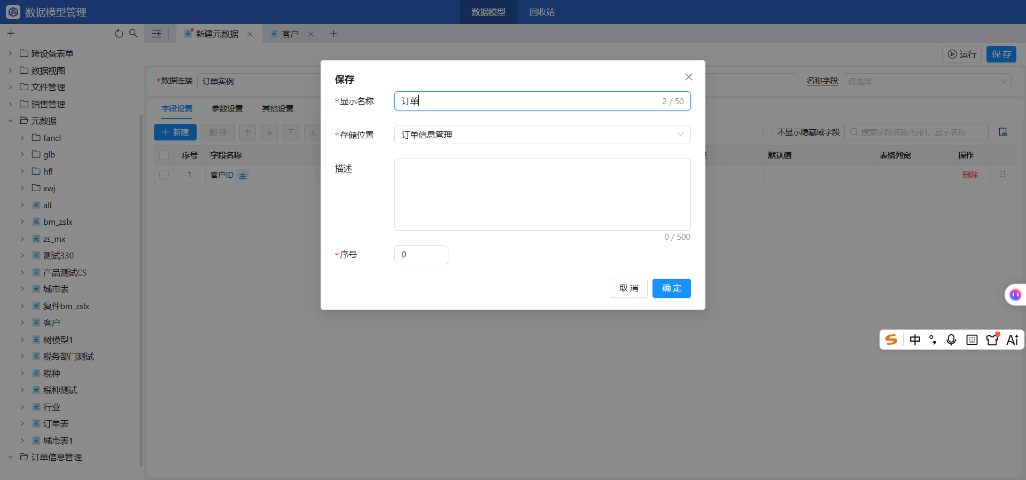Image resolution: width=1026 pixels, height=480 pixels.
Task: Click the 描述 text area
Action: 542,194
